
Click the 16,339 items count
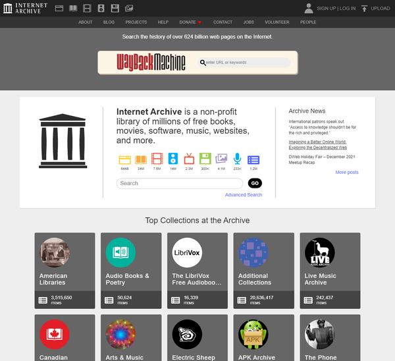(191, 300)
